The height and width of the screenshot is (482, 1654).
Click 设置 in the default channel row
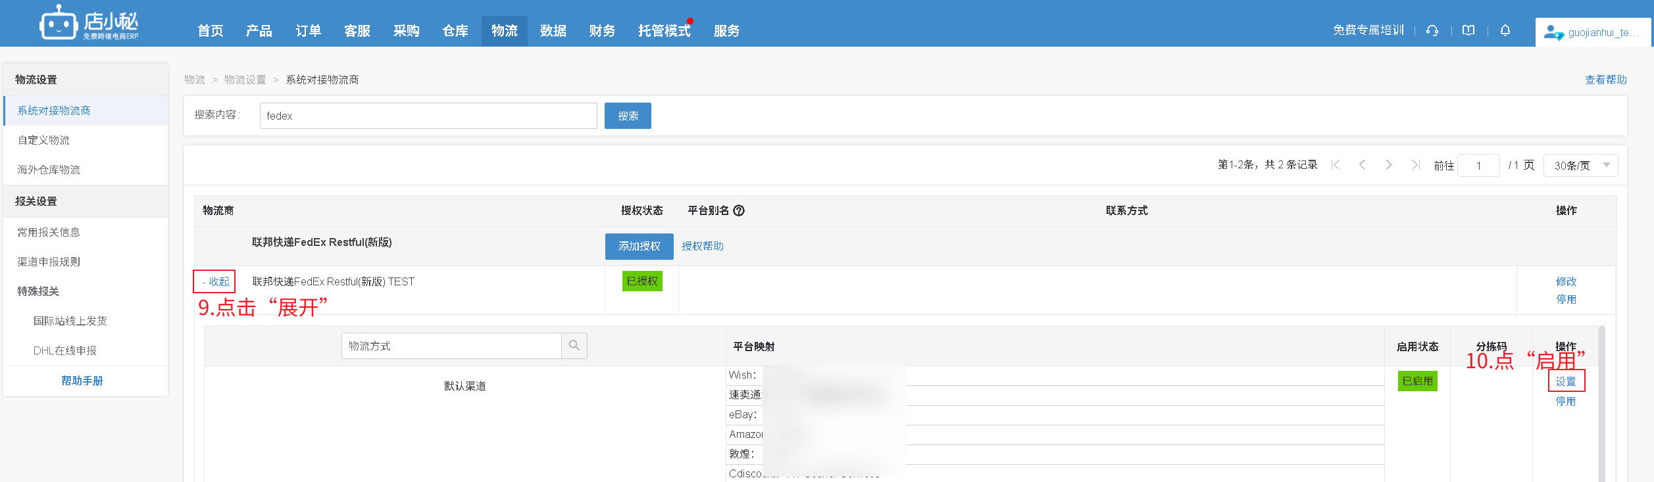1565,381
